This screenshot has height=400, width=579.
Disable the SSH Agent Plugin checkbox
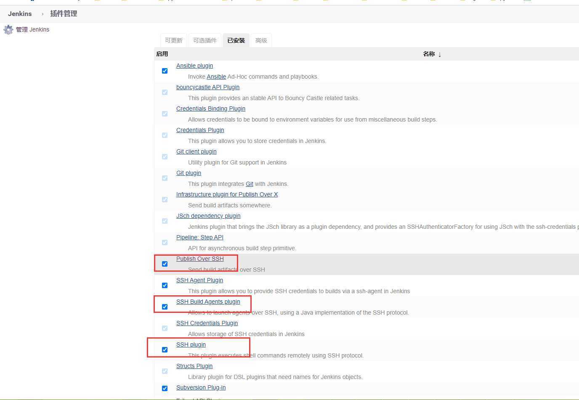pos(165,285)
